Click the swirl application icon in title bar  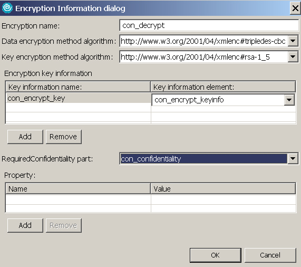7,8
